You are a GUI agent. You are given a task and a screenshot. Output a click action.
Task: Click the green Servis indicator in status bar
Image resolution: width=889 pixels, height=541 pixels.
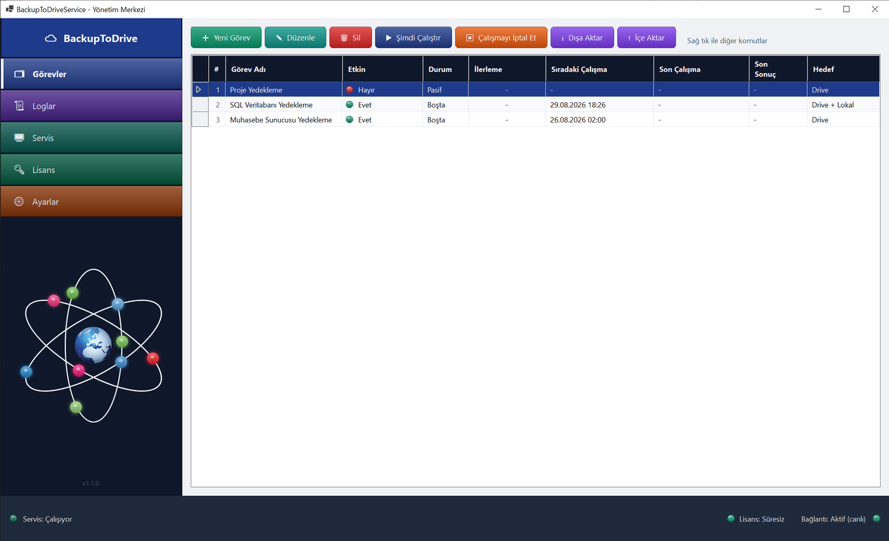coord(13,519)
